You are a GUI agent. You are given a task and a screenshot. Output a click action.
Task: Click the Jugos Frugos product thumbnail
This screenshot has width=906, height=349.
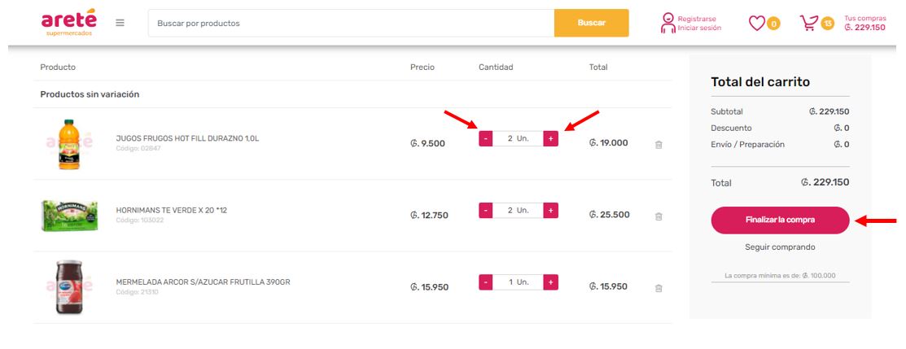coord(70,145)
